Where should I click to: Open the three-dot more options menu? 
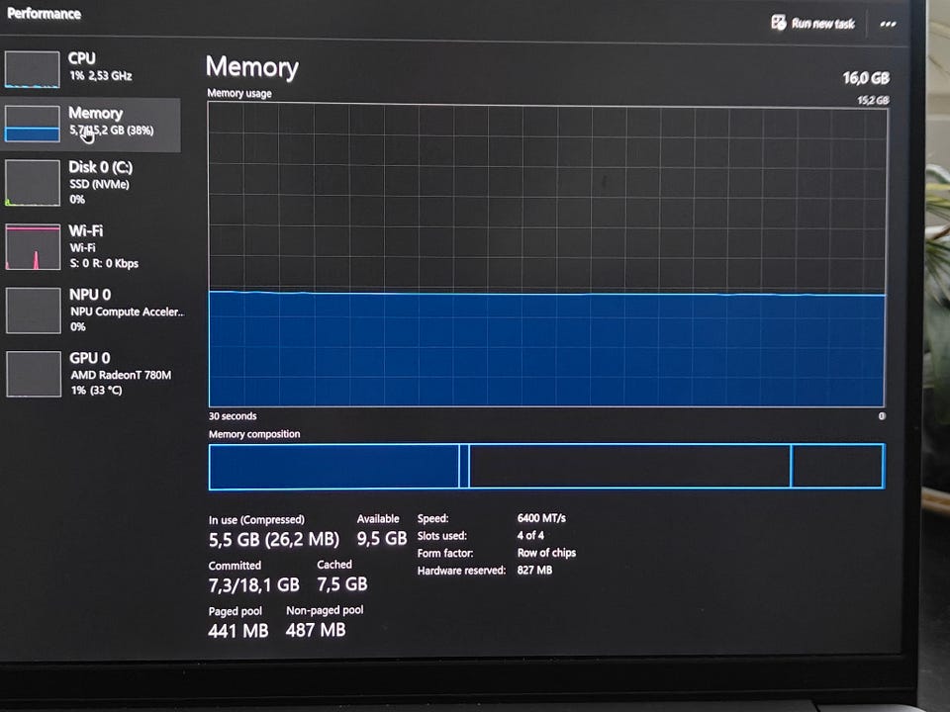coord(889,24)
